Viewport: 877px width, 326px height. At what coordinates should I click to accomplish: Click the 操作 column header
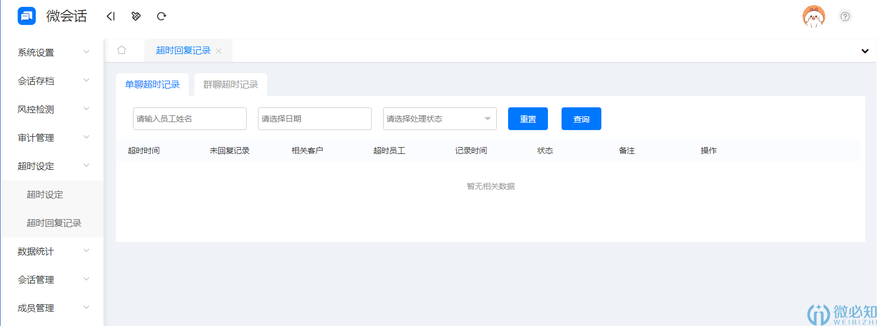709,151
